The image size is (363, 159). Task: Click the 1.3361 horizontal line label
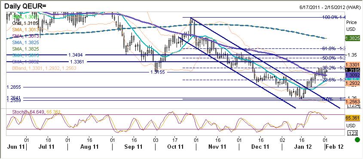[x=77, y=62]
